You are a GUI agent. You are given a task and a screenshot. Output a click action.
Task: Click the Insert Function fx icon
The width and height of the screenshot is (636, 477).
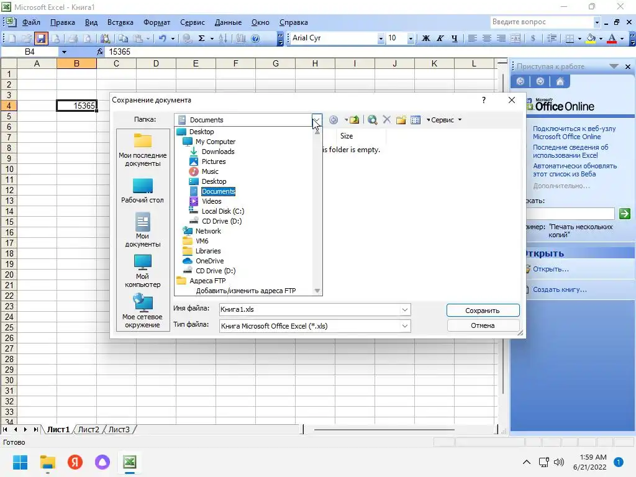point(100,52)
